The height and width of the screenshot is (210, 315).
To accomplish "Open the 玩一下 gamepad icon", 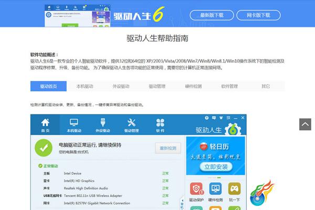I will pyautogui.click(x=235, y=188).
